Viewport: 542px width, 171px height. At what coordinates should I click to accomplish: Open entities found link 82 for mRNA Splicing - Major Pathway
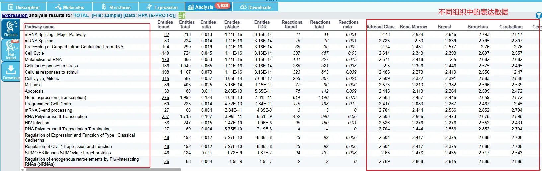[166, 35]
